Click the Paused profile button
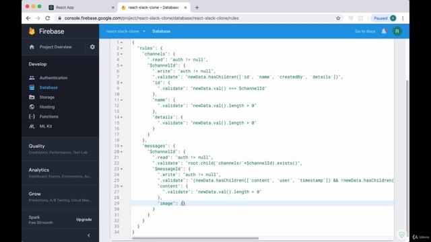Screen dimensions: 431x242 click(385, 18)
